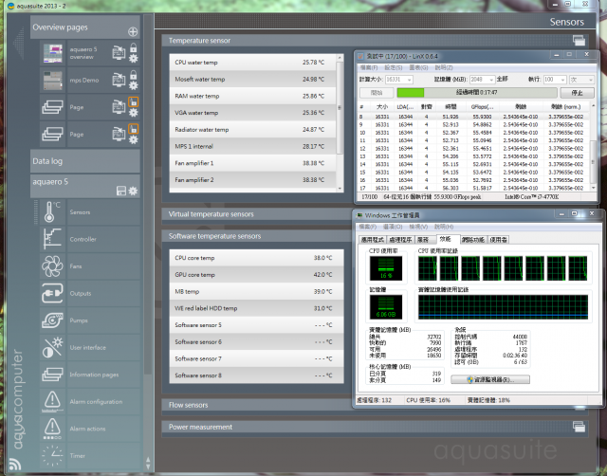The width and height of the screenshot is (607, 476).
Task: Switch to Task Manager 處理程序 tab
Action: [x=400, y=240]
